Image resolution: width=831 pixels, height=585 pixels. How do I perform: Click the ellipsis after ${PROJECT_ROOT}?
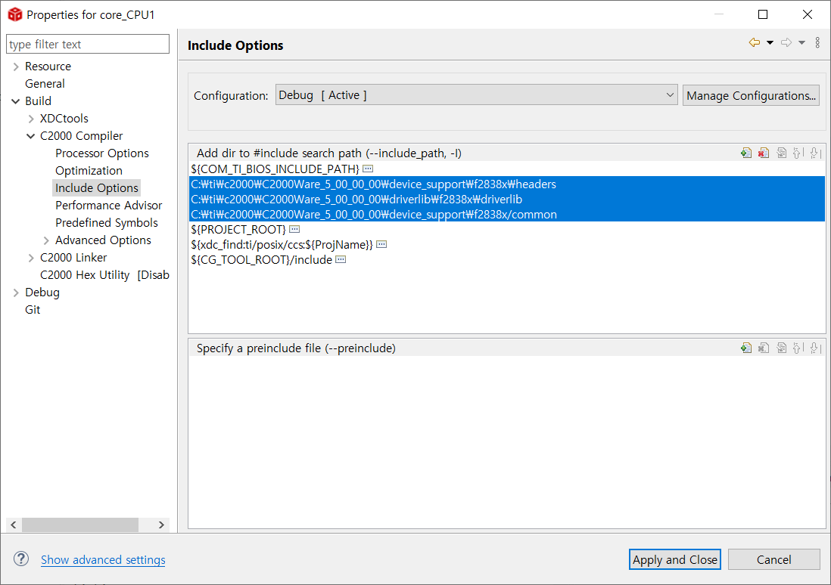pyautogui.click(x=294, y=229)
